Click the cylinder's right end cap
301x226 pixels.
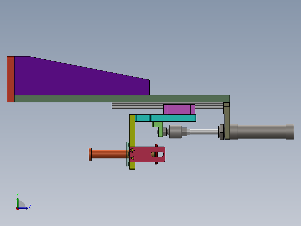pyautogui.click(x=290, y=132)
